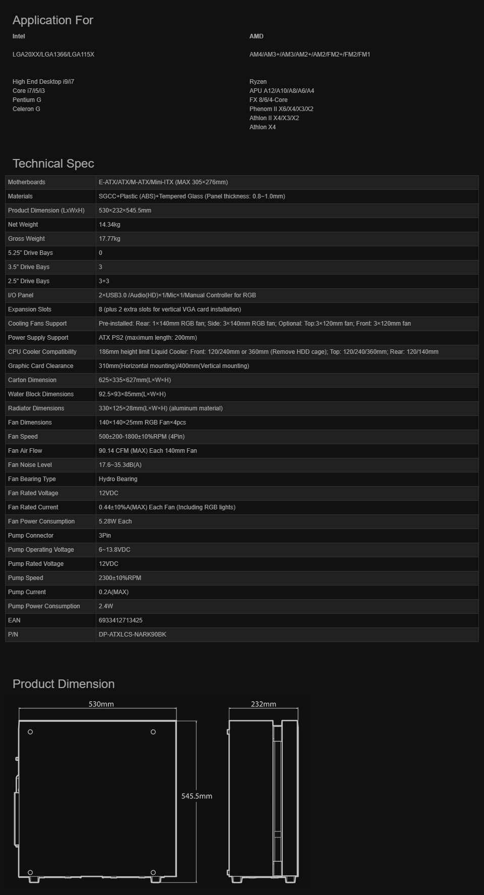Click the Graphic Card Clearance value
The height and width of the screenshot is (895, 484).
tap(174, 366)
